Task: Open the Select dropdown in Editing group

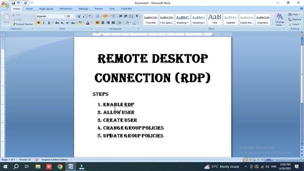Action: [x=294, y=24]
